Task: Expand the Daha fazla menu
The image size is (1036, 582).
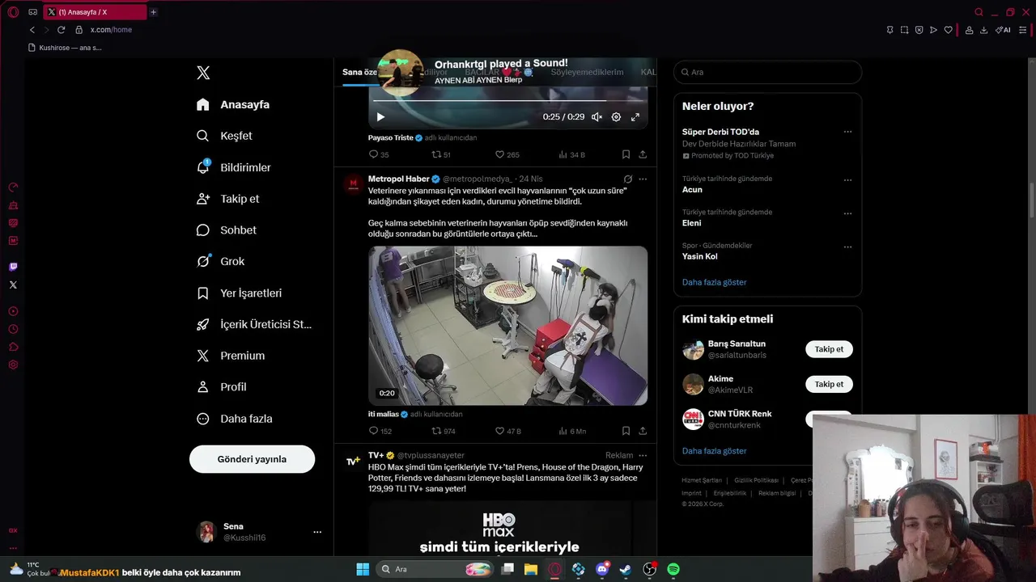Action: tap(235, 419)
